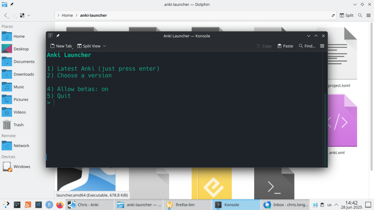
Task: Select Network under Remote
Action: pos(21,145)
